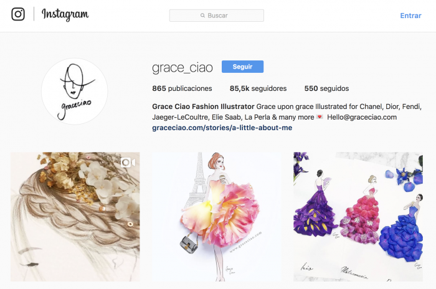
Task: Open the 85,5k seguidores list
Action: 258,88
